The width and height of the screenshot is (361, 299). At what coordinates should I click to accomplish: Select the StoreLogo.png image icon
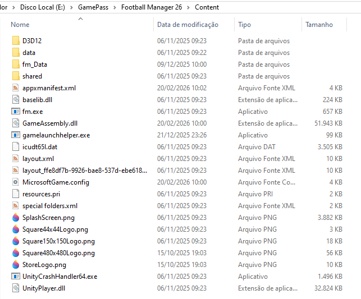point(16,265)
